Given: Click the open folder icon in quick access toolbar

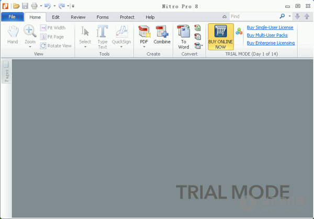Looking at the screenshot, I should pos(16,6).
